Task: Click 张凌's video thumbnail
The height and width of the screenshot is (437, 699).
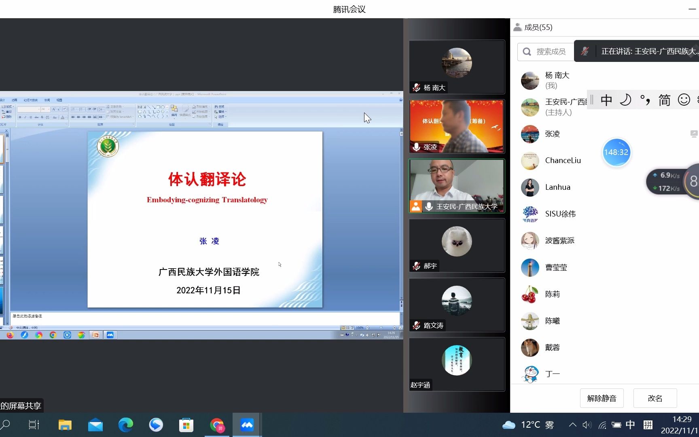Action: tap(457, 126)
